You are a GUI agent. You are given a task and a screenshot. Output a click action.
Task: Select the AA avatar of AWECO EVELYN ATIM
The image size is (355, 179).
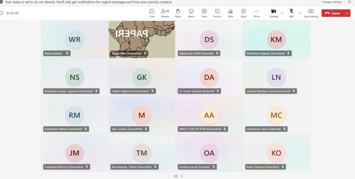tap(209, 115)
